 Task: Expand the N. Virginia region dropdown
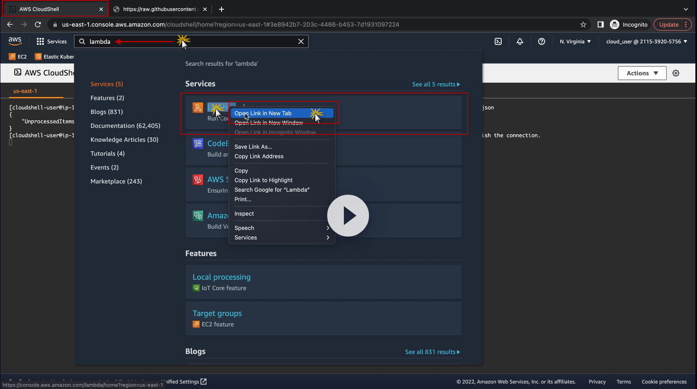[x=575, y=41]
